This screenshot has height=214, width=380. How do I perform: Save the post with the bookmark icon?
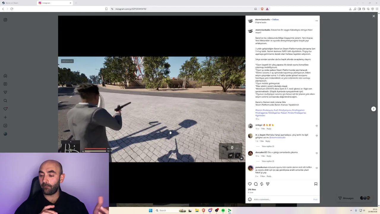point(316,184)
